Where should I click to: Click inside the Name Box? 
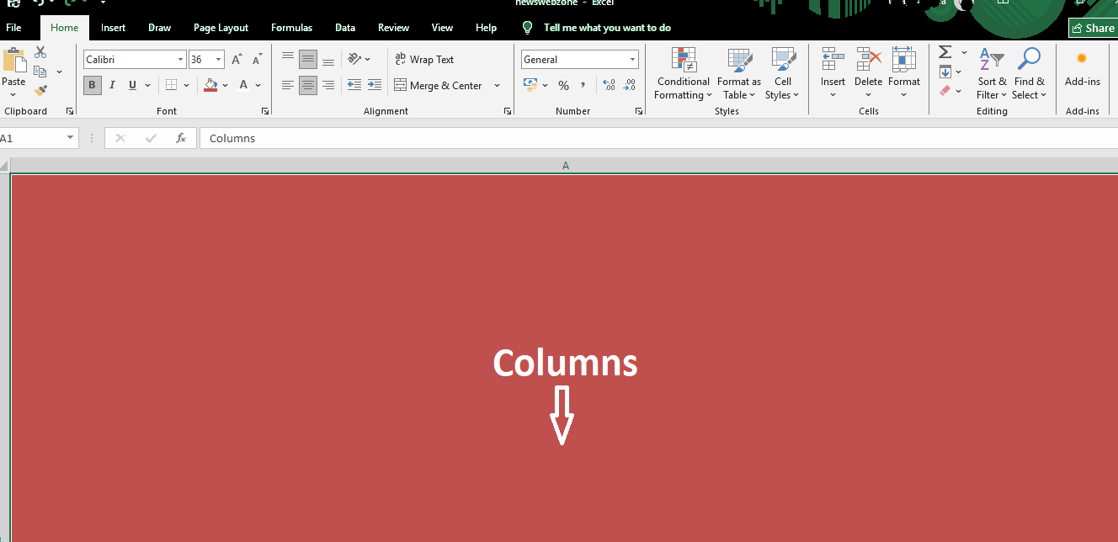tap(34, 137)
